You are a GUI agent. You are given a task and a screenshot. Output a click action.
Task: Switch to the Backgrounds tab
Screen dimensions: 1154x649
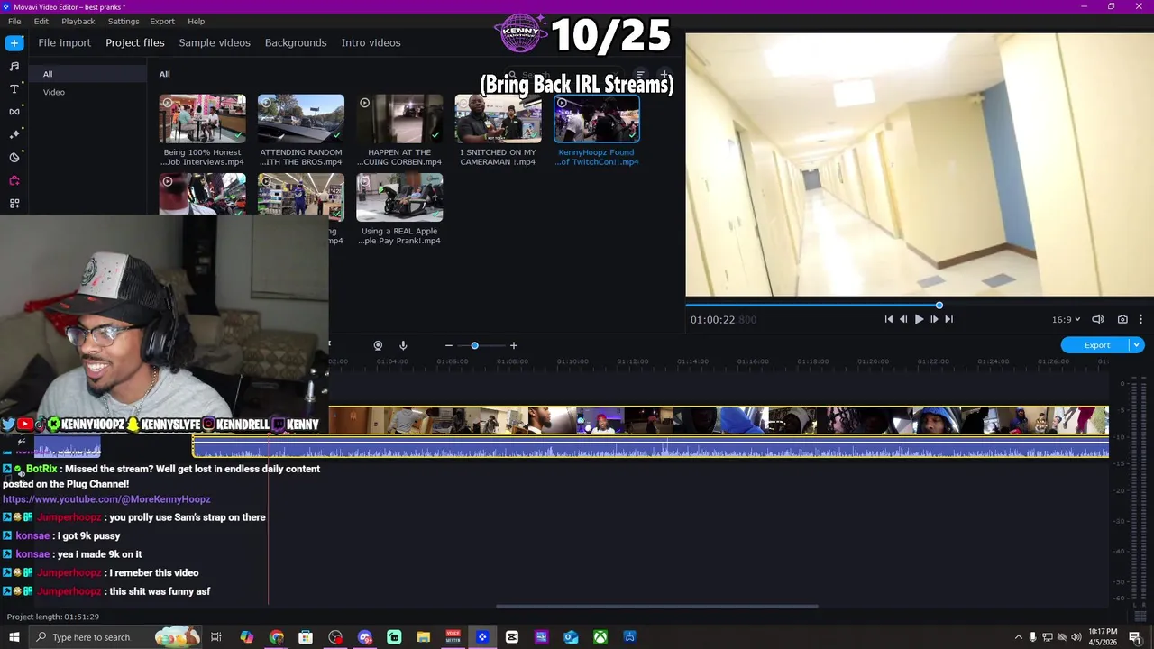(296, 42)
